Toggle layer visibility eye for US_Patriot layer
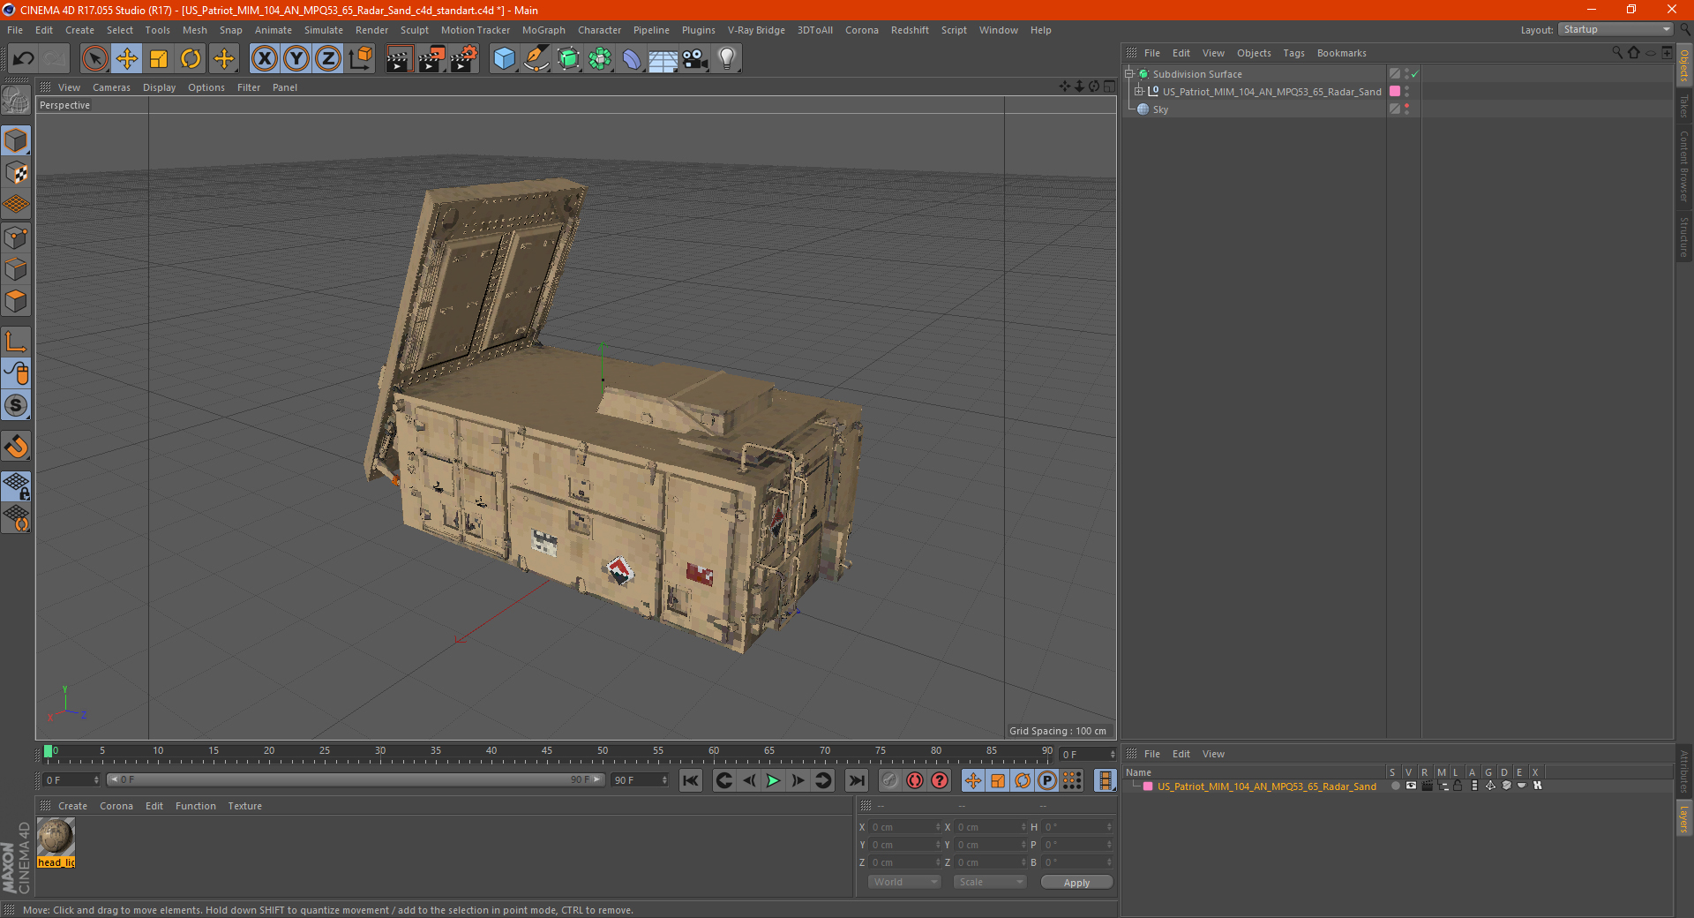Viewport: 1694px width, 918px height. pos(1411,786)
